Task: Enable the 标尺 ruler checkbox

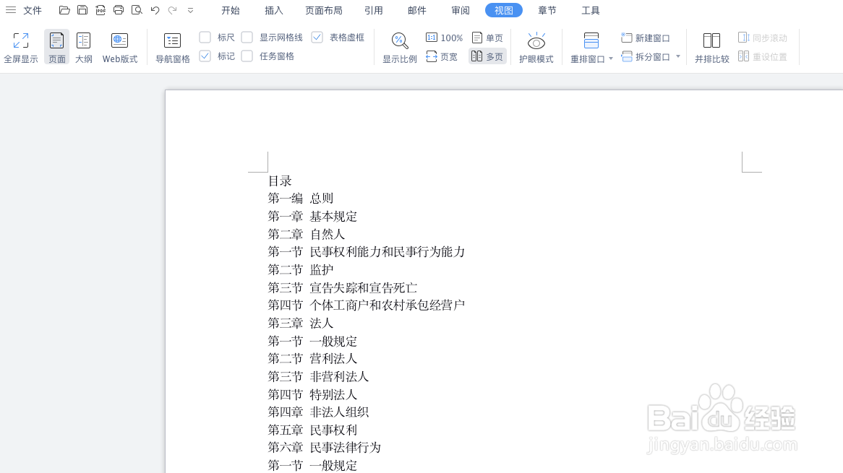Action: [206, 36]
